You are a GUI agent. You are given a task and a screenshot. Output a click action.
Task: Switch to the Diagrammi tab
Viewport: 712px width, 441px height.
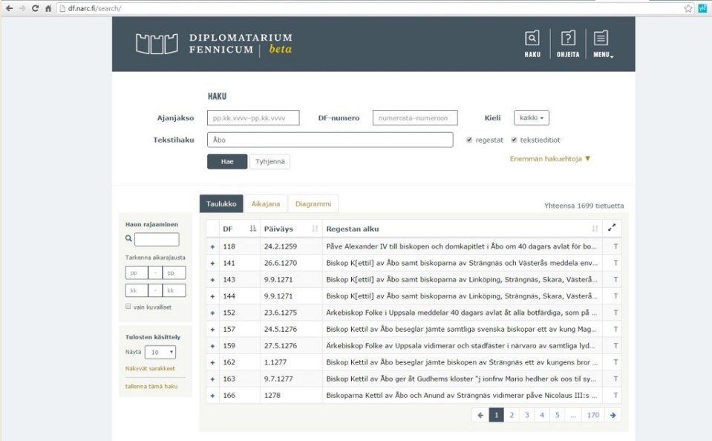(x=313, y=203)
